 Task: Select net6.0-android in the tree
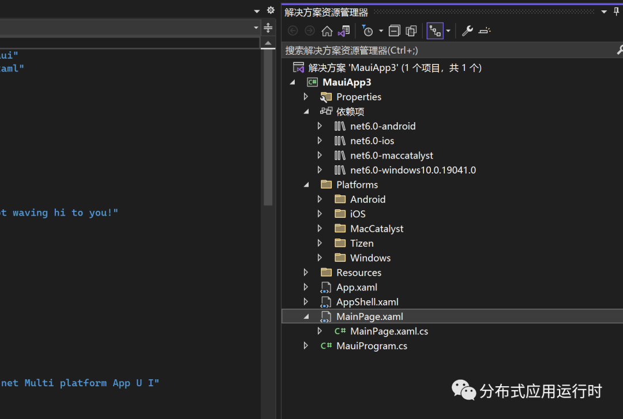pos(382,126)
